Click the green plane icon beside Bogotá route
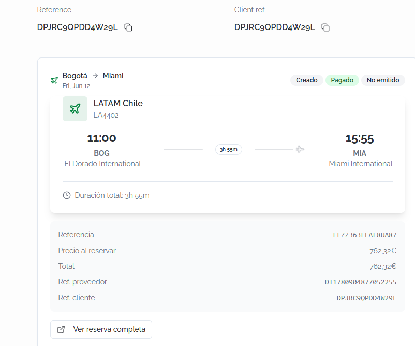This screenshot has height=346, width=415. coord(54,80)
